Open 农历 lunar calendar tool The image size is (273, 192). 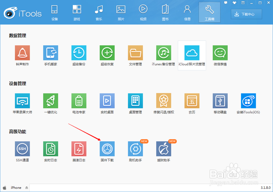[192, 101]
